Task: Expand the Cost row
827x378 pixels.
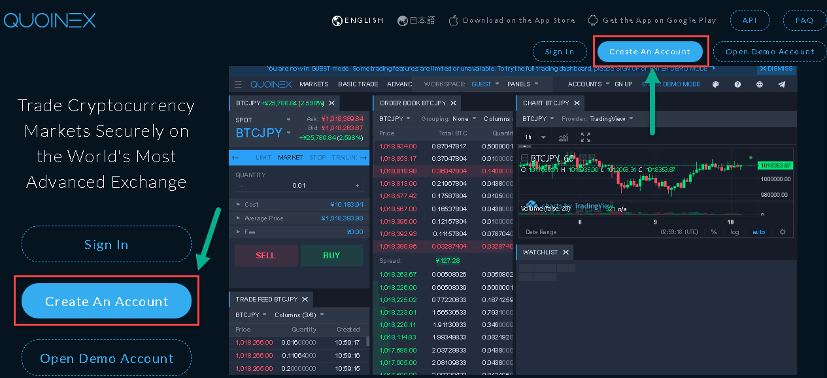Action: 299,205
